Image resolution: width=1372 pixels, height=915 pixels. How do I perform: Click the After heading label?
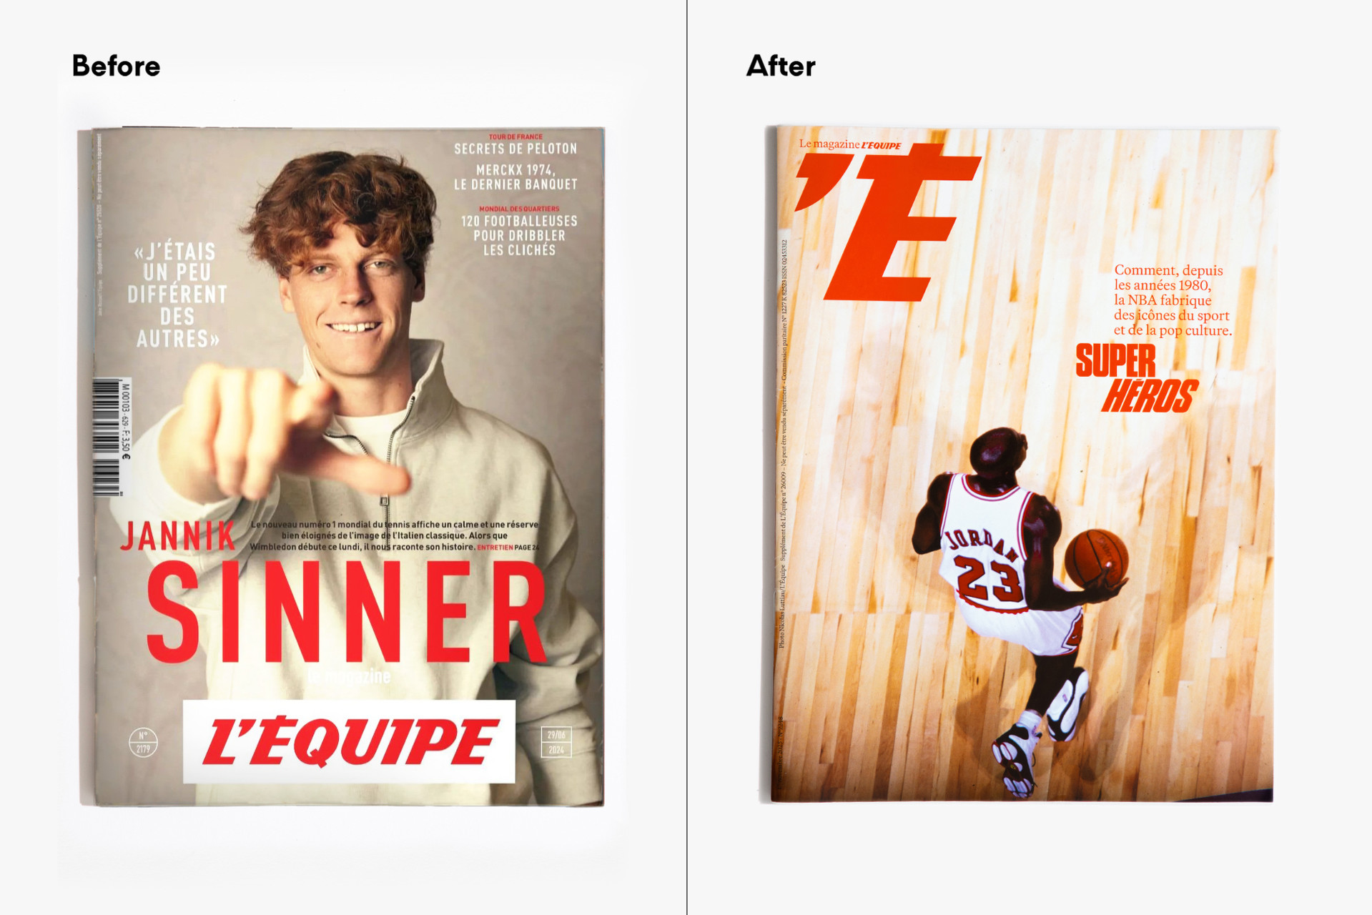coord(781,66)
